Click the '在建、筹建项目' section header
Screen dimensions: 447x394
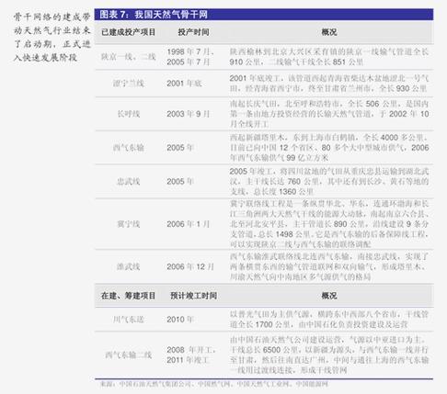tap(128, 296)
